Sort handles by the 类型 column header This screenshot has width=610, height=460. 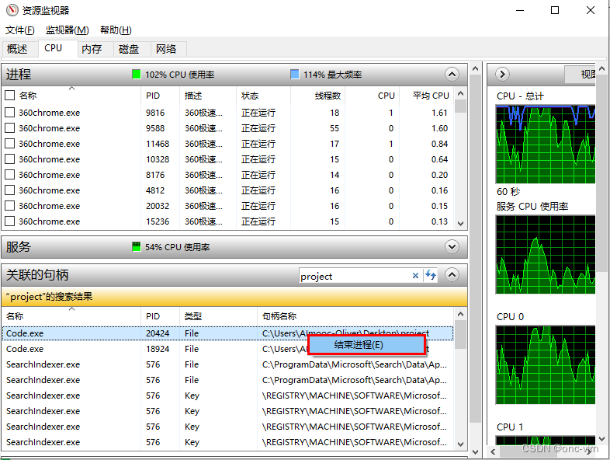218,316
